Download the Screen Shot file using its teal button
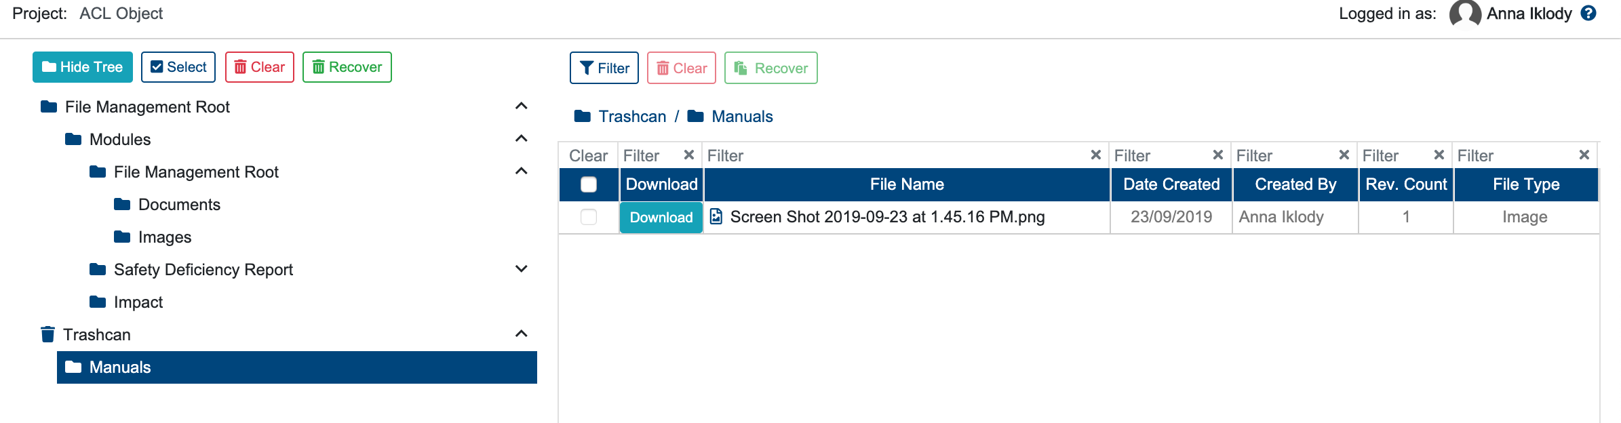This screenshot has height=423, width=1621. pyautogui.click(x=661, y=218)
